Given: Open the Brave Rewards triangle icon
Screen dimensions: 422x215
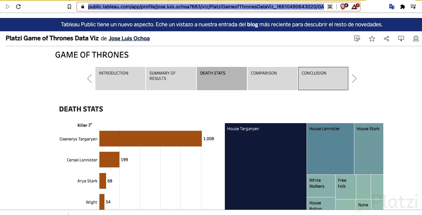Looking at the screenshot, I should point(355,7).
